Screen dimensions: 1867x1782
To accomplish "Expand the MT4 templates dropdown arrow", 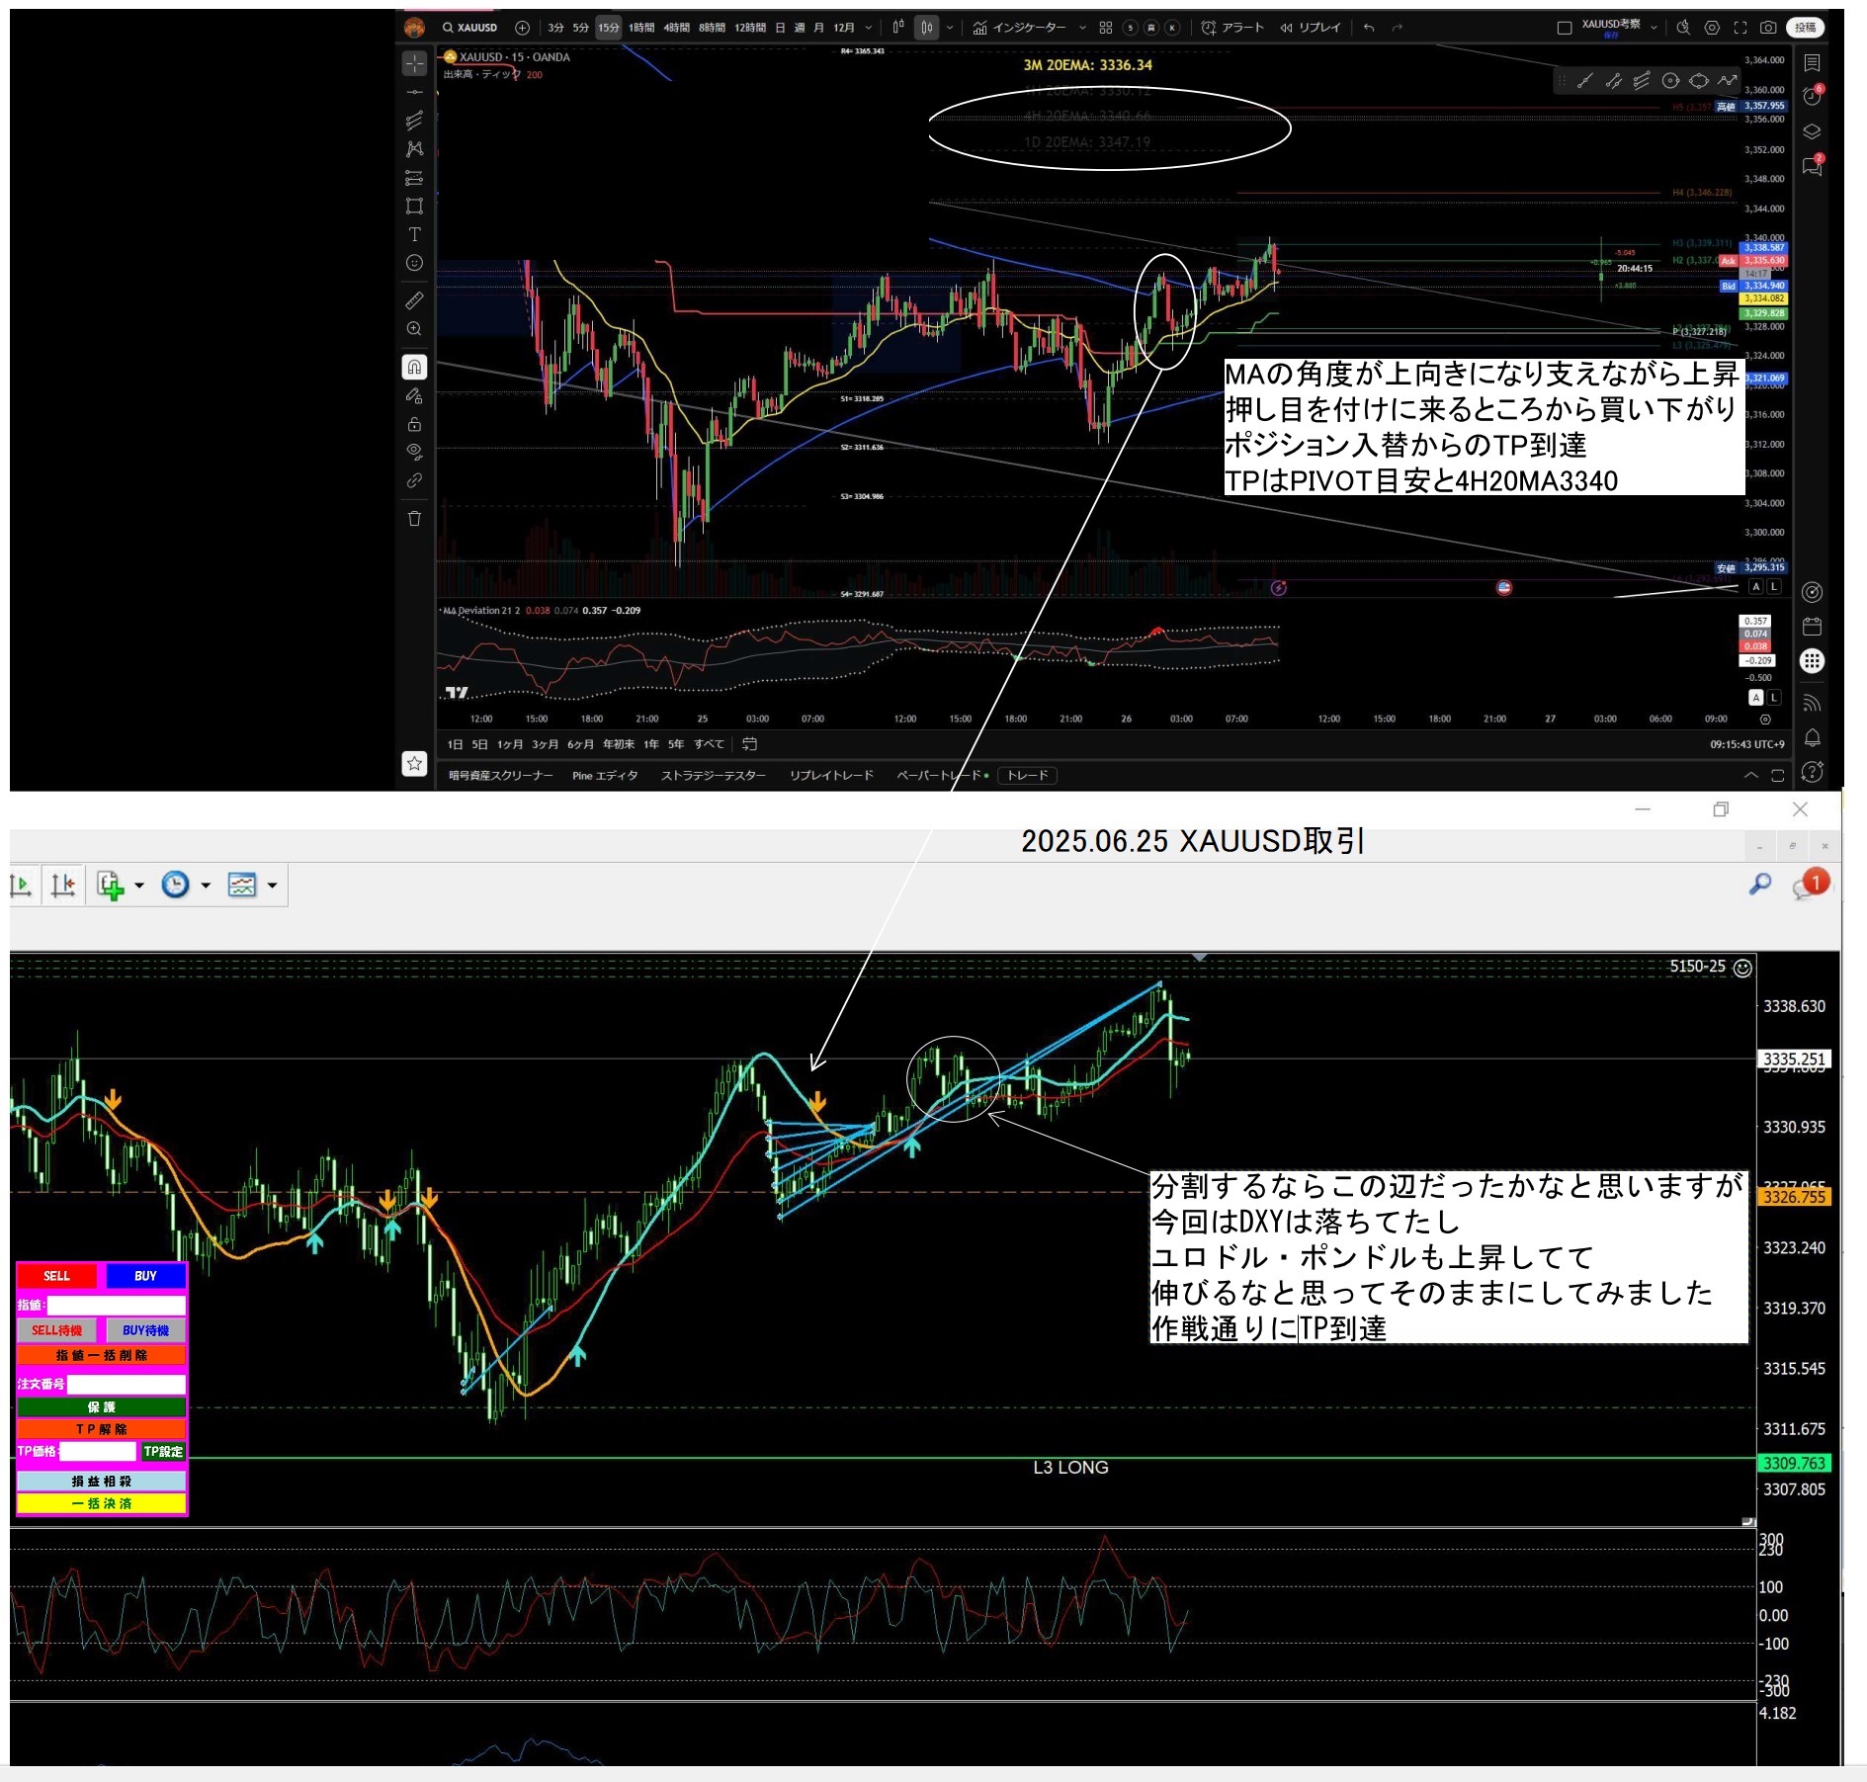I will pyautogui.click(x=272, y=886).
